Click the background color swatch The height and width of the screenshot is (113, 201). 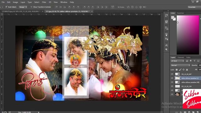tap(175, 19)
